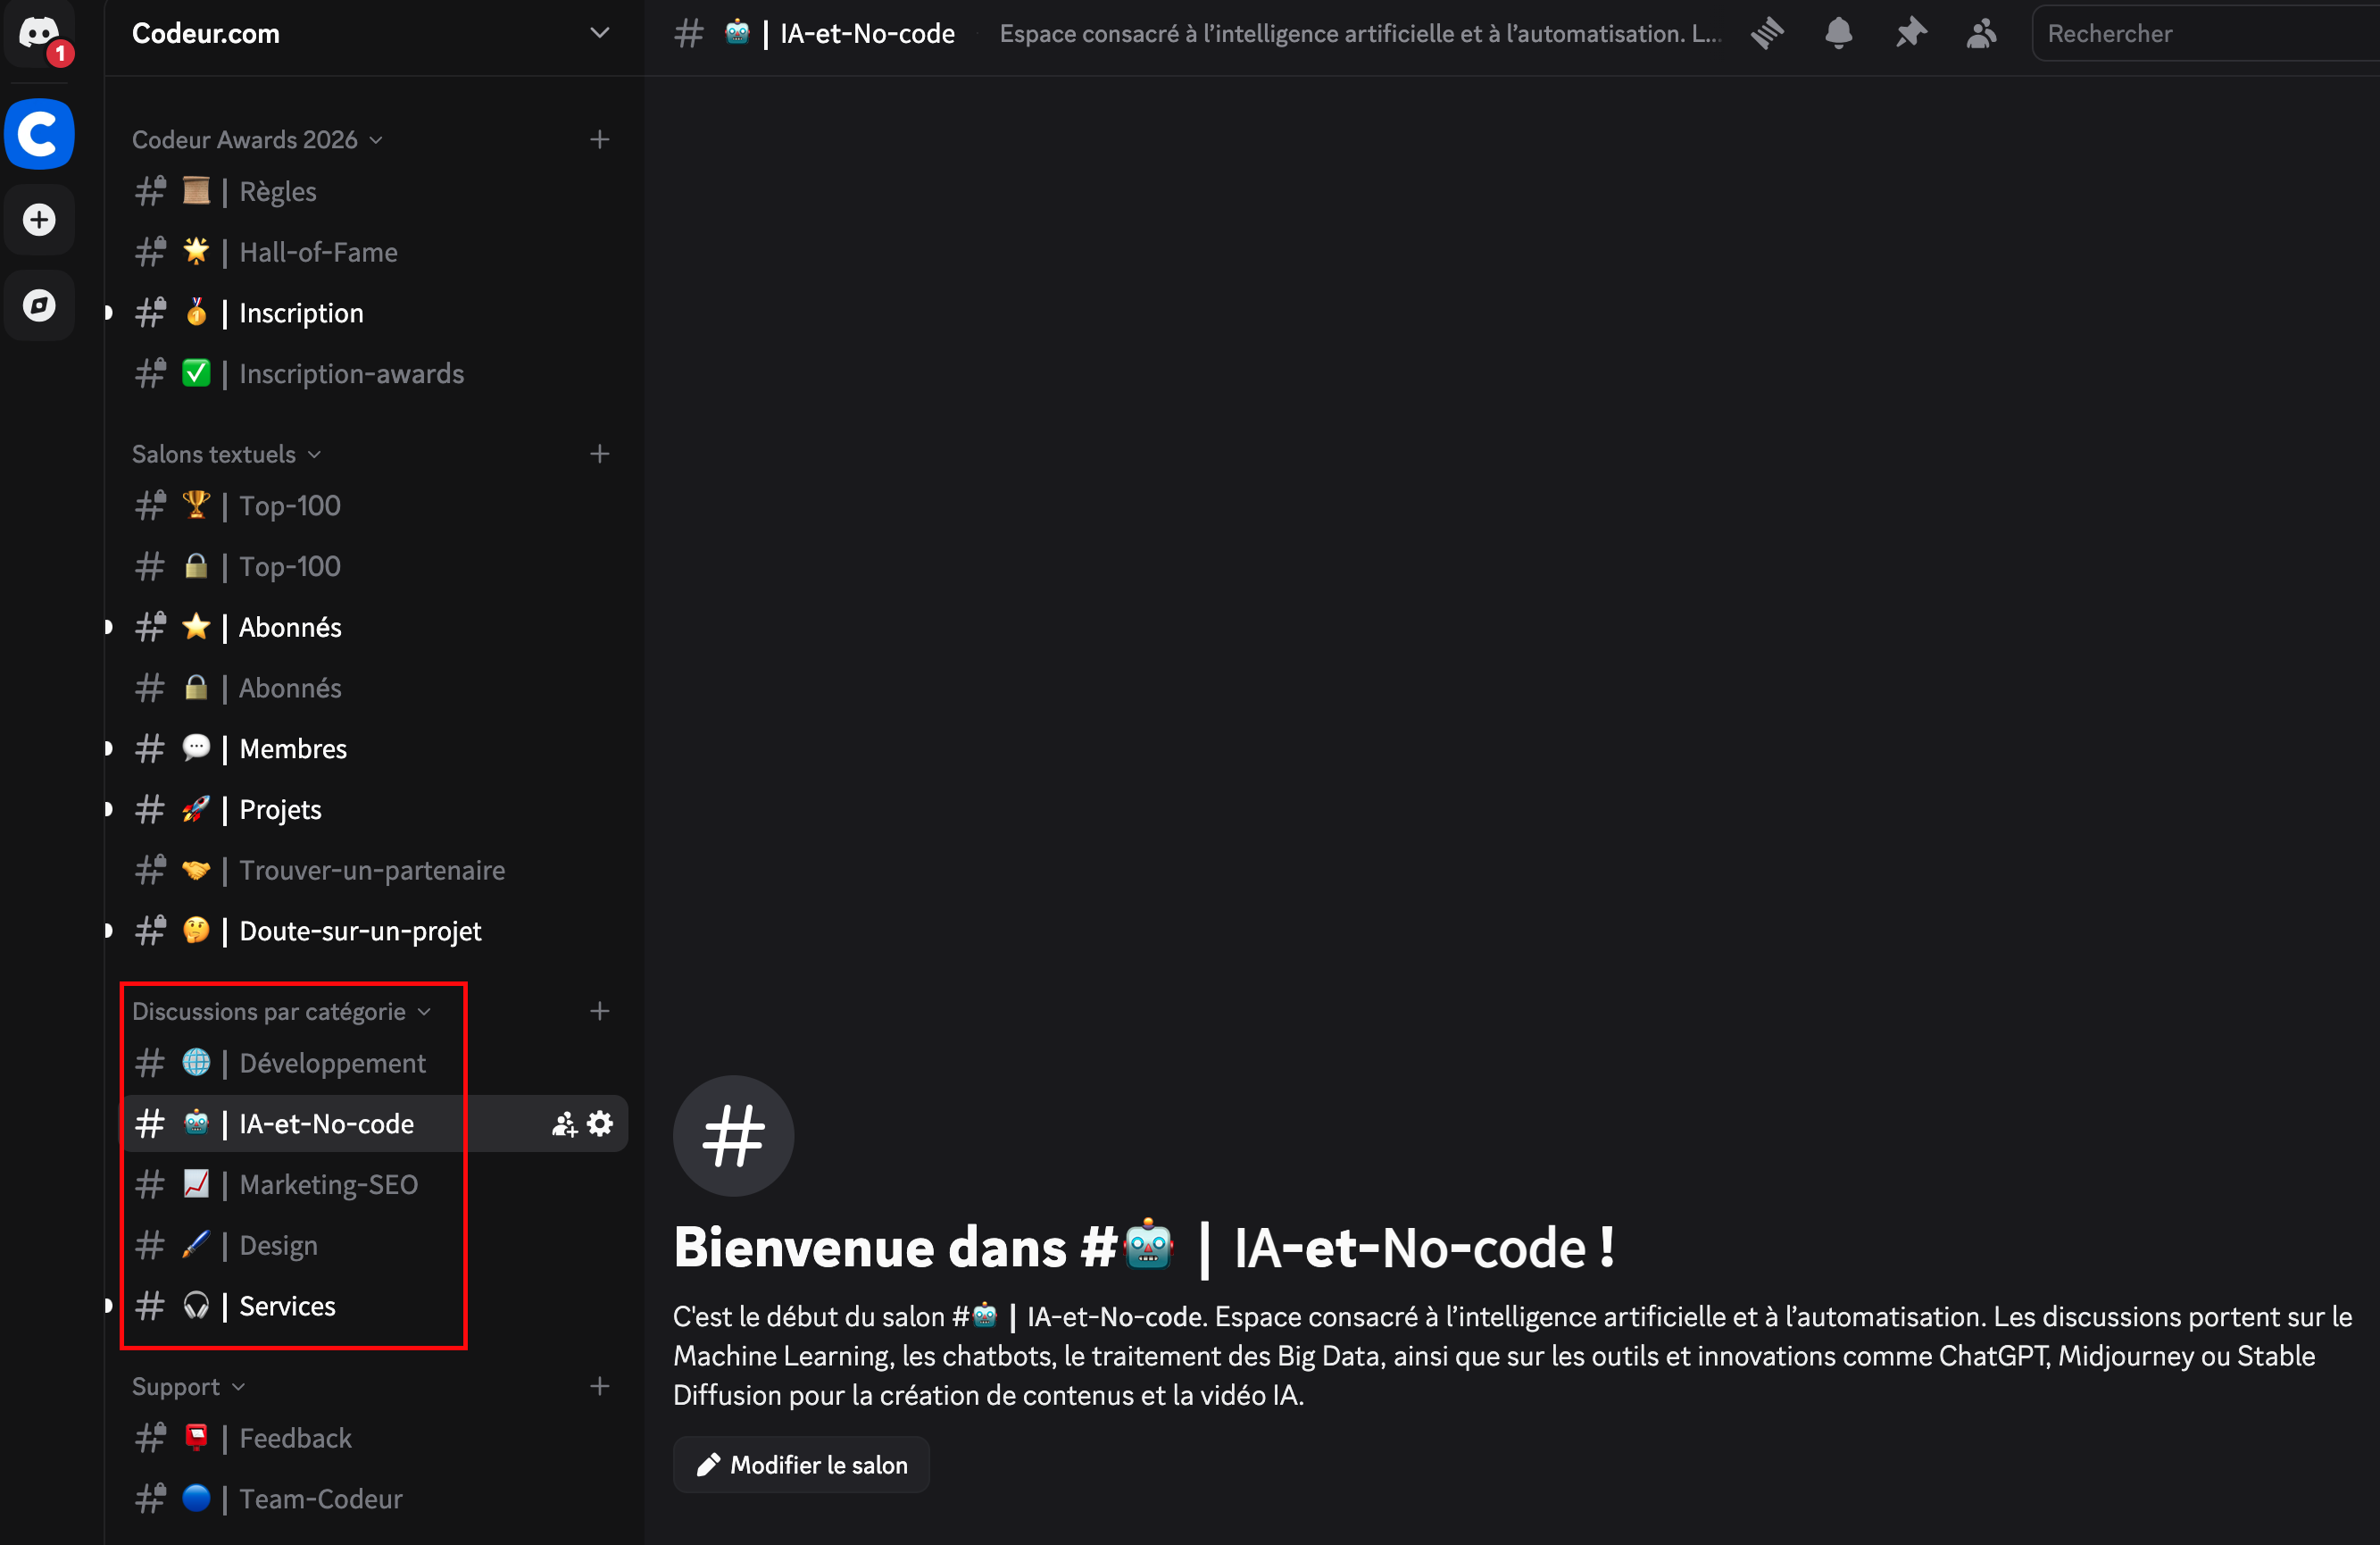Open pinned messages pin icon
The height and width of the screenshot is (1545, 2380).
[x=1910, y=33]
